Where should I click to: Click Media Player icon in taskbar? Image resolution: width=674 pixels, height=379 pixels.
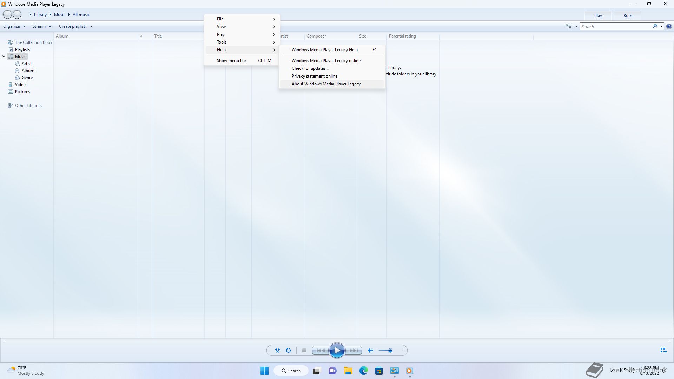point(409,371)
